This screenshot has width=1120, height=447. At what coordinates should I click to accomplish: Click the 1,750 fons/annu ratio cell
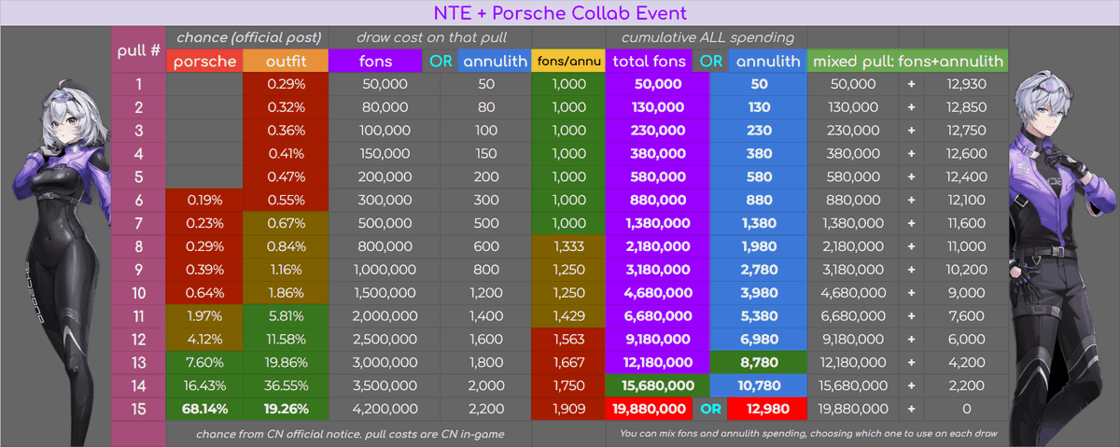(567, 384)
